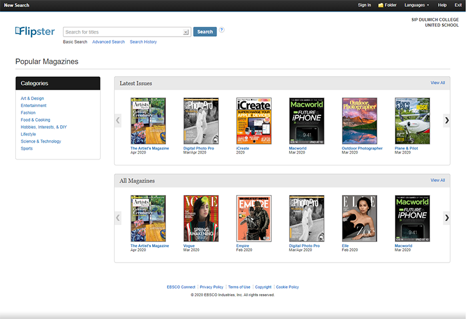Screen dimensions: 466x319
Task: Open the Empire magazine cover
Action: tap(254, 218)
